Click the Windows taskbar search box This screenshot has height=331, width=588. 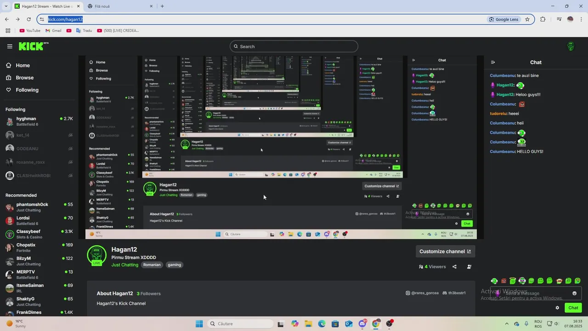(x=240, y=324)
